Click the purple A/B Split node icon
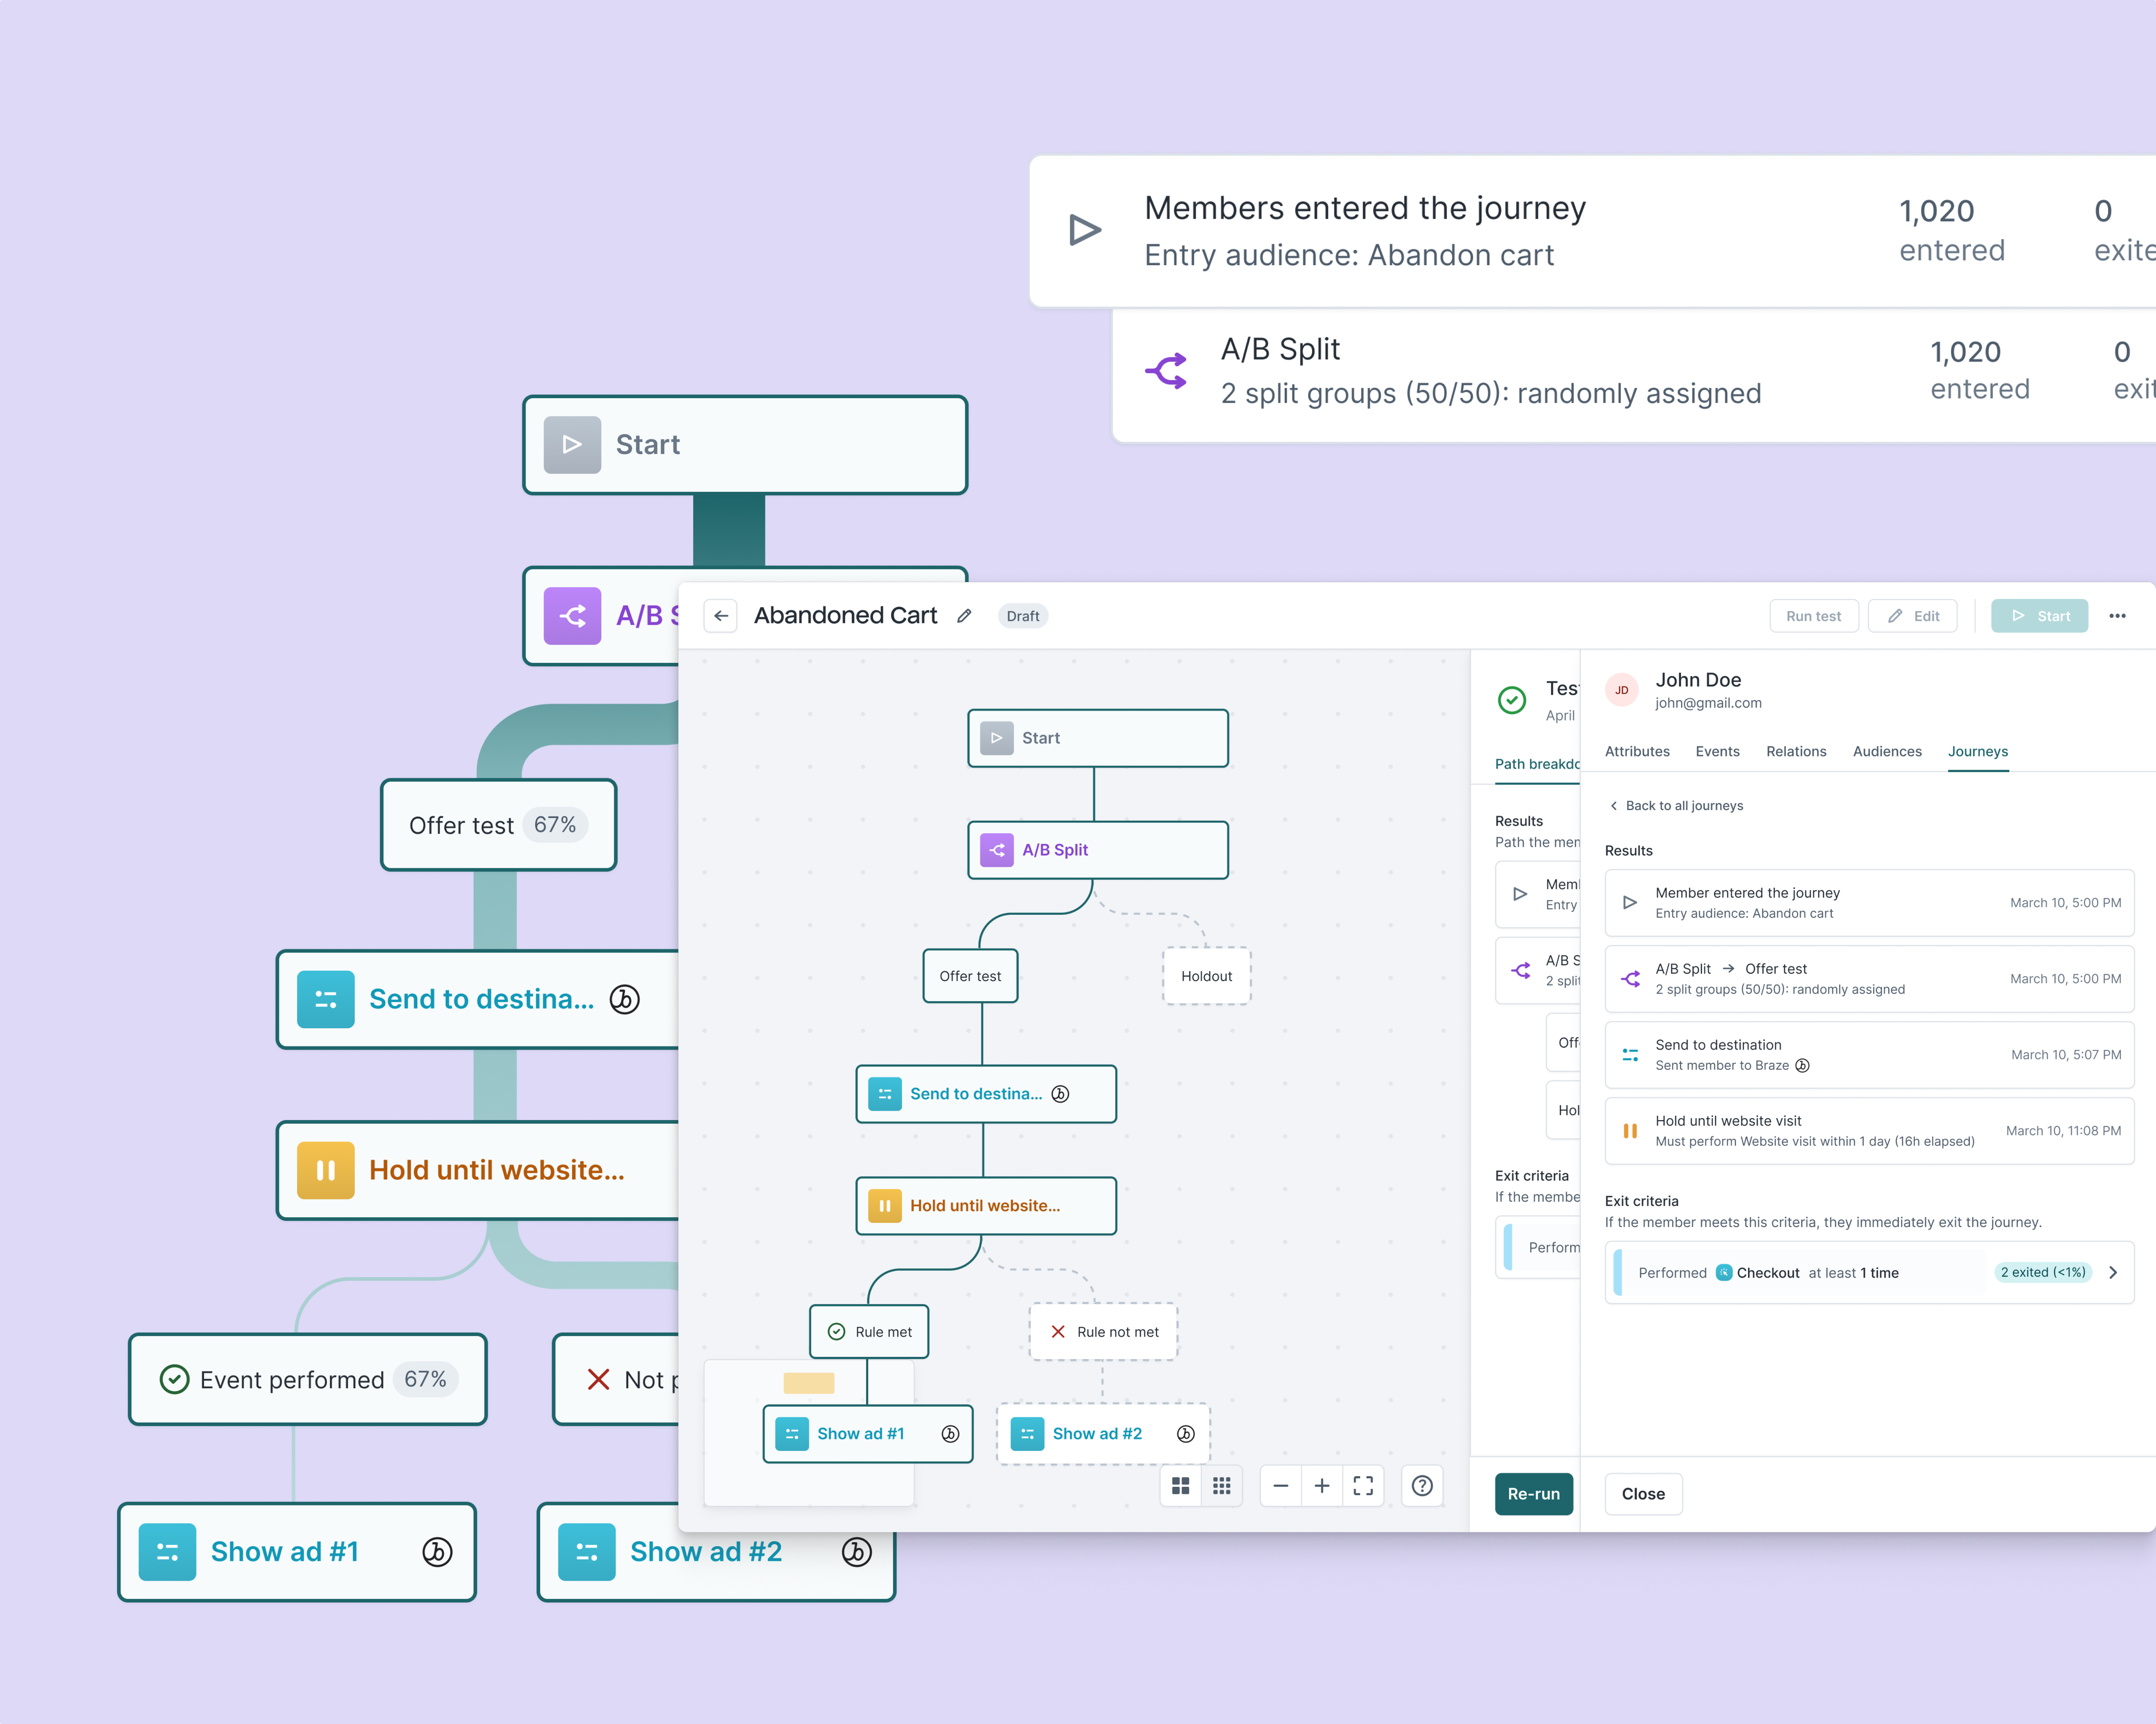This screenshot has width=2156, height=1724. click(x=997, y=850)
